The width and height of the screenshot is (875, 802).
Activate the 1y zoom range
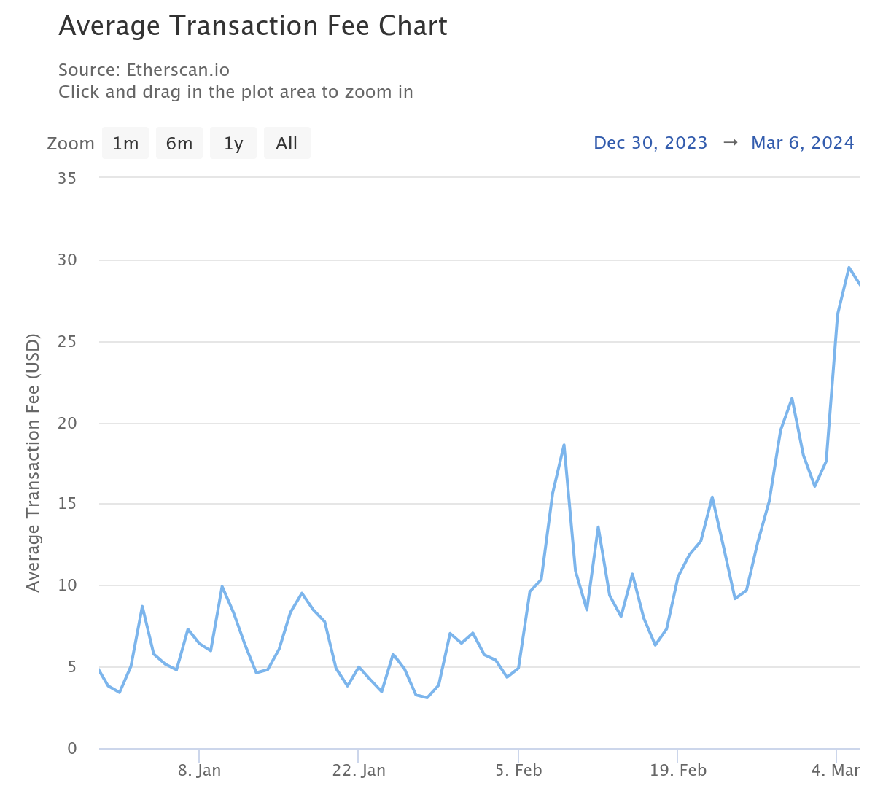tap(233, 143)
